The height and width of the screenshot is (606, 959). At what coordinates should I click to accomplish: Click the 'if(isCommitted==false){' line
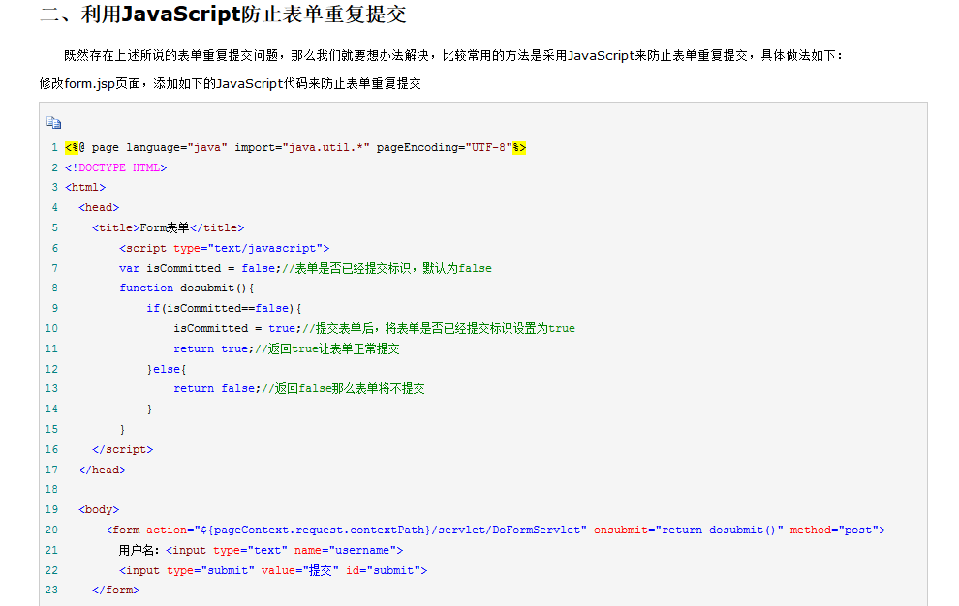pyautogui.click(x=224, y=308)
